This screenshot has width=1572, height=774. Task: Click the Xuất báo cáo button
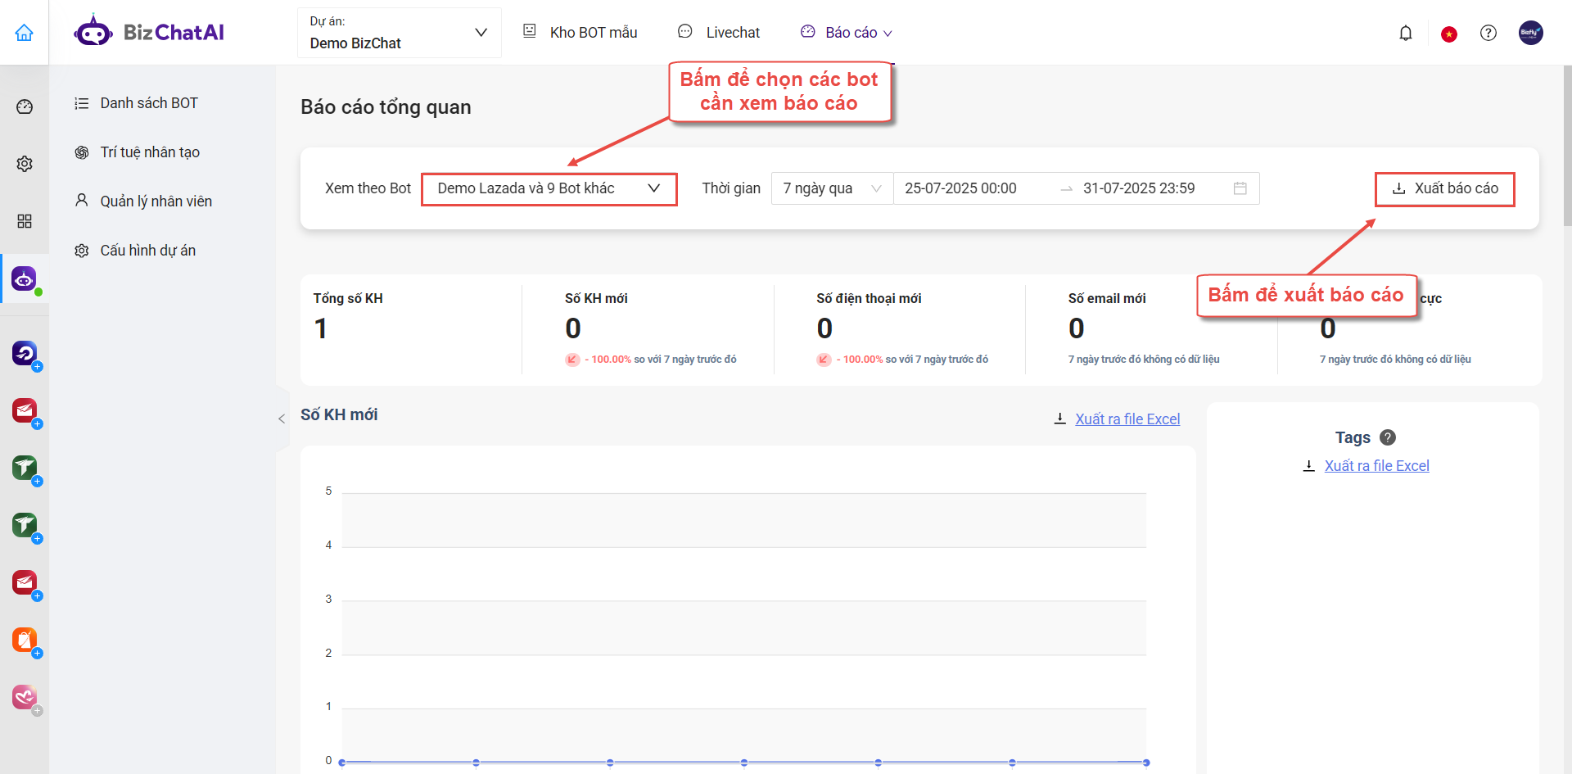click(1444, 189)
